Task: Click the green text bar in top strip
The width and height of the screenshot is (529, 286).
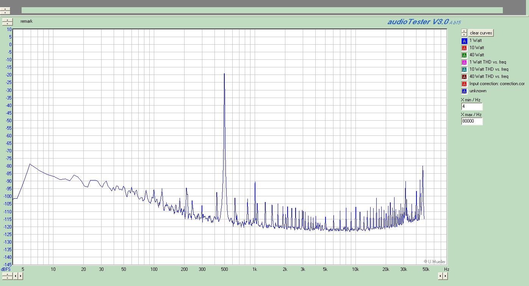Action: coord(262,10)
